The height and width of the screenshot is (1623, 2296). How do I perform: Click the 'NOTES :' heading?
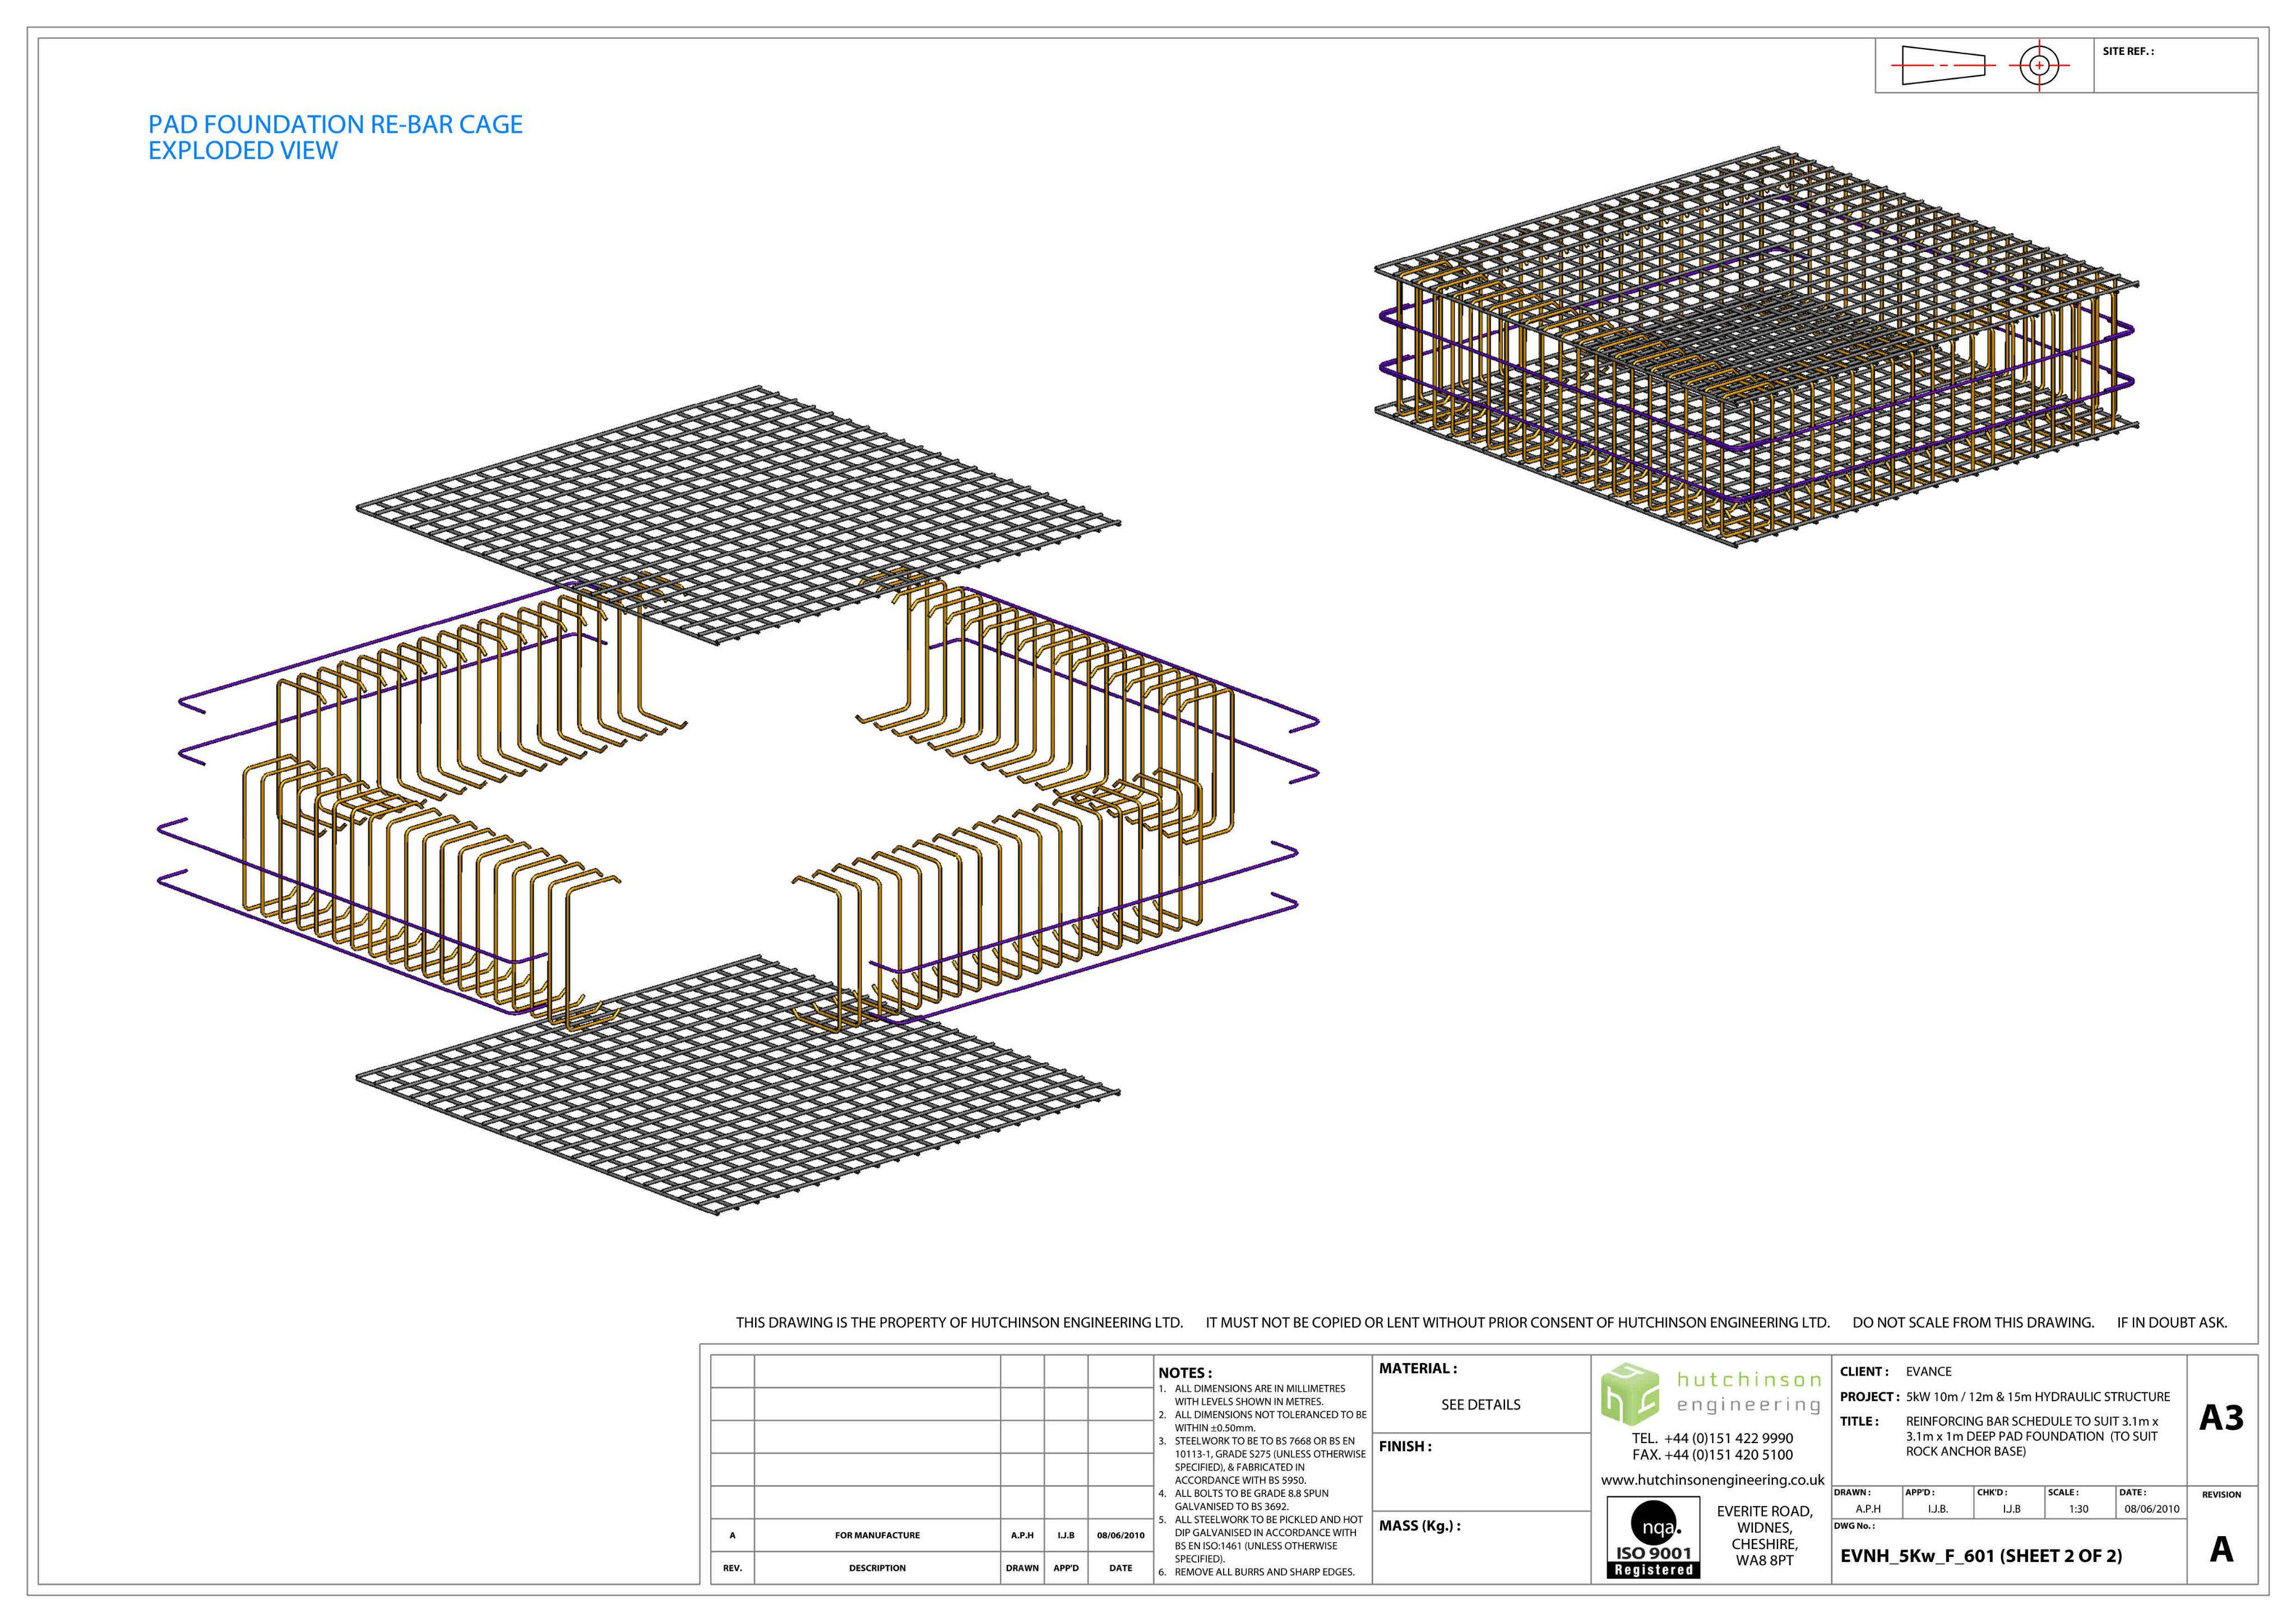click(1185, 1372)
